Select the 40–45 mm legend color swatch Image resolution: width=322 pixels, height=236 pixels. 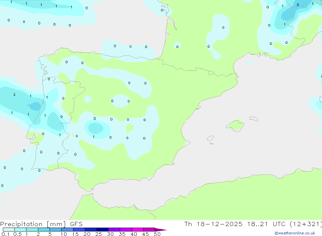(x=137, y=230)
